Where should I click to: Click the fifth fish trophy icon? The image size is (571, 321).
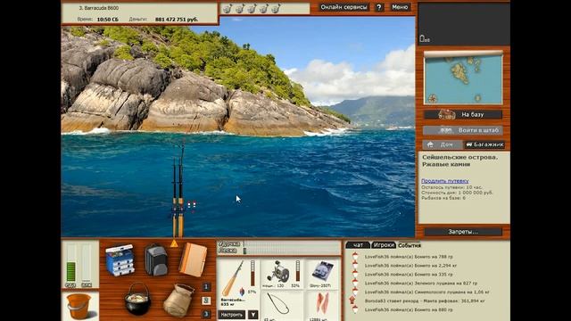tap(276, 8)
